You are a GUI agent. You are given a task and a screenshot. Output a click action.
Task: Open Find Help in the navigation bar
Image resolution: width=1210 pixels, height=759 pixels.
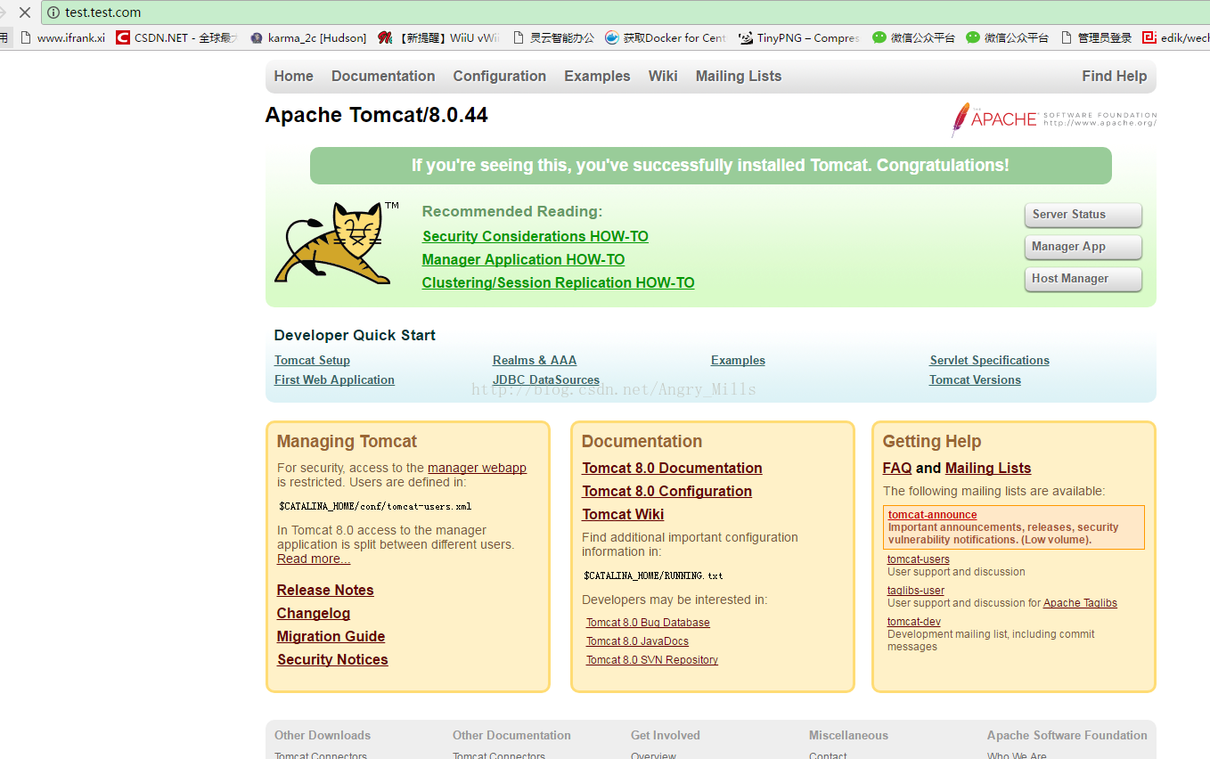click(1114, 77)
